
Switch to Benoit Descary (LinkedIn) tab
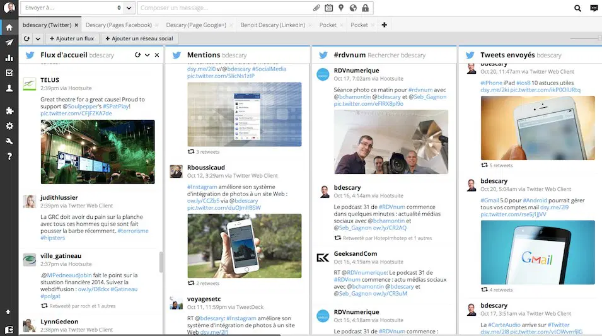272,25
